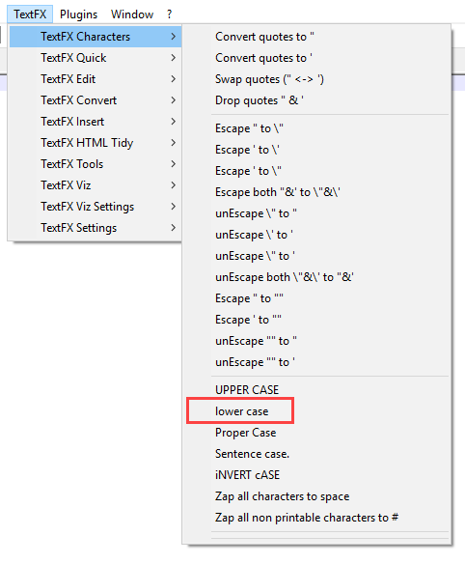Expand the TextFX Convert submenu
Screen dimensions: 465x564
tap(96, 100)
